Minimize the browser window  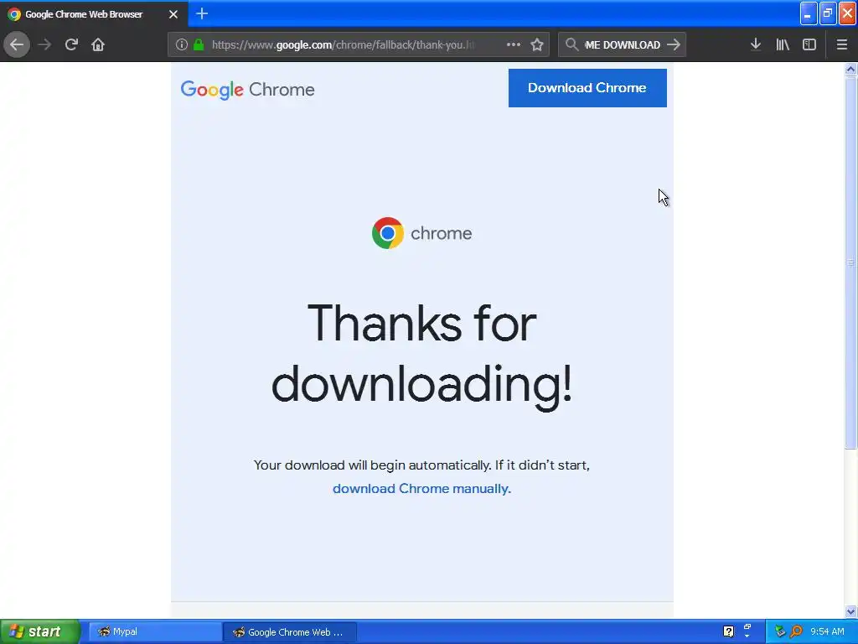click(809, 13)
